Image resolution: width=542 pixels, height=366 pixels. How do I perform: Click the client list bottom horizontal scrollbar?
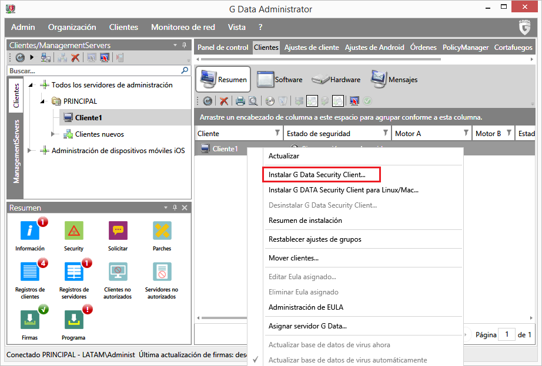(x=224, y=318)
